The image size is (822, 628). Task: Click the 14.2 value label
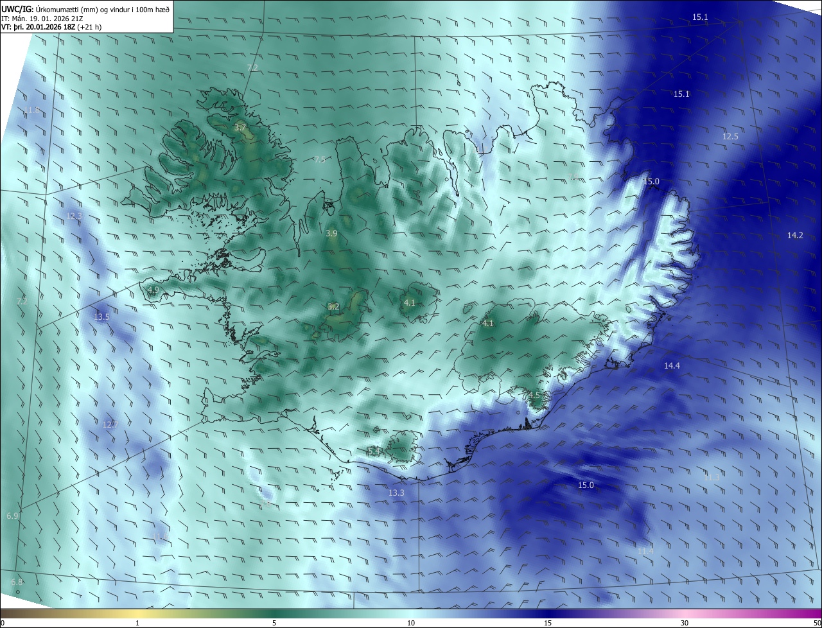[x=795, y=235]
